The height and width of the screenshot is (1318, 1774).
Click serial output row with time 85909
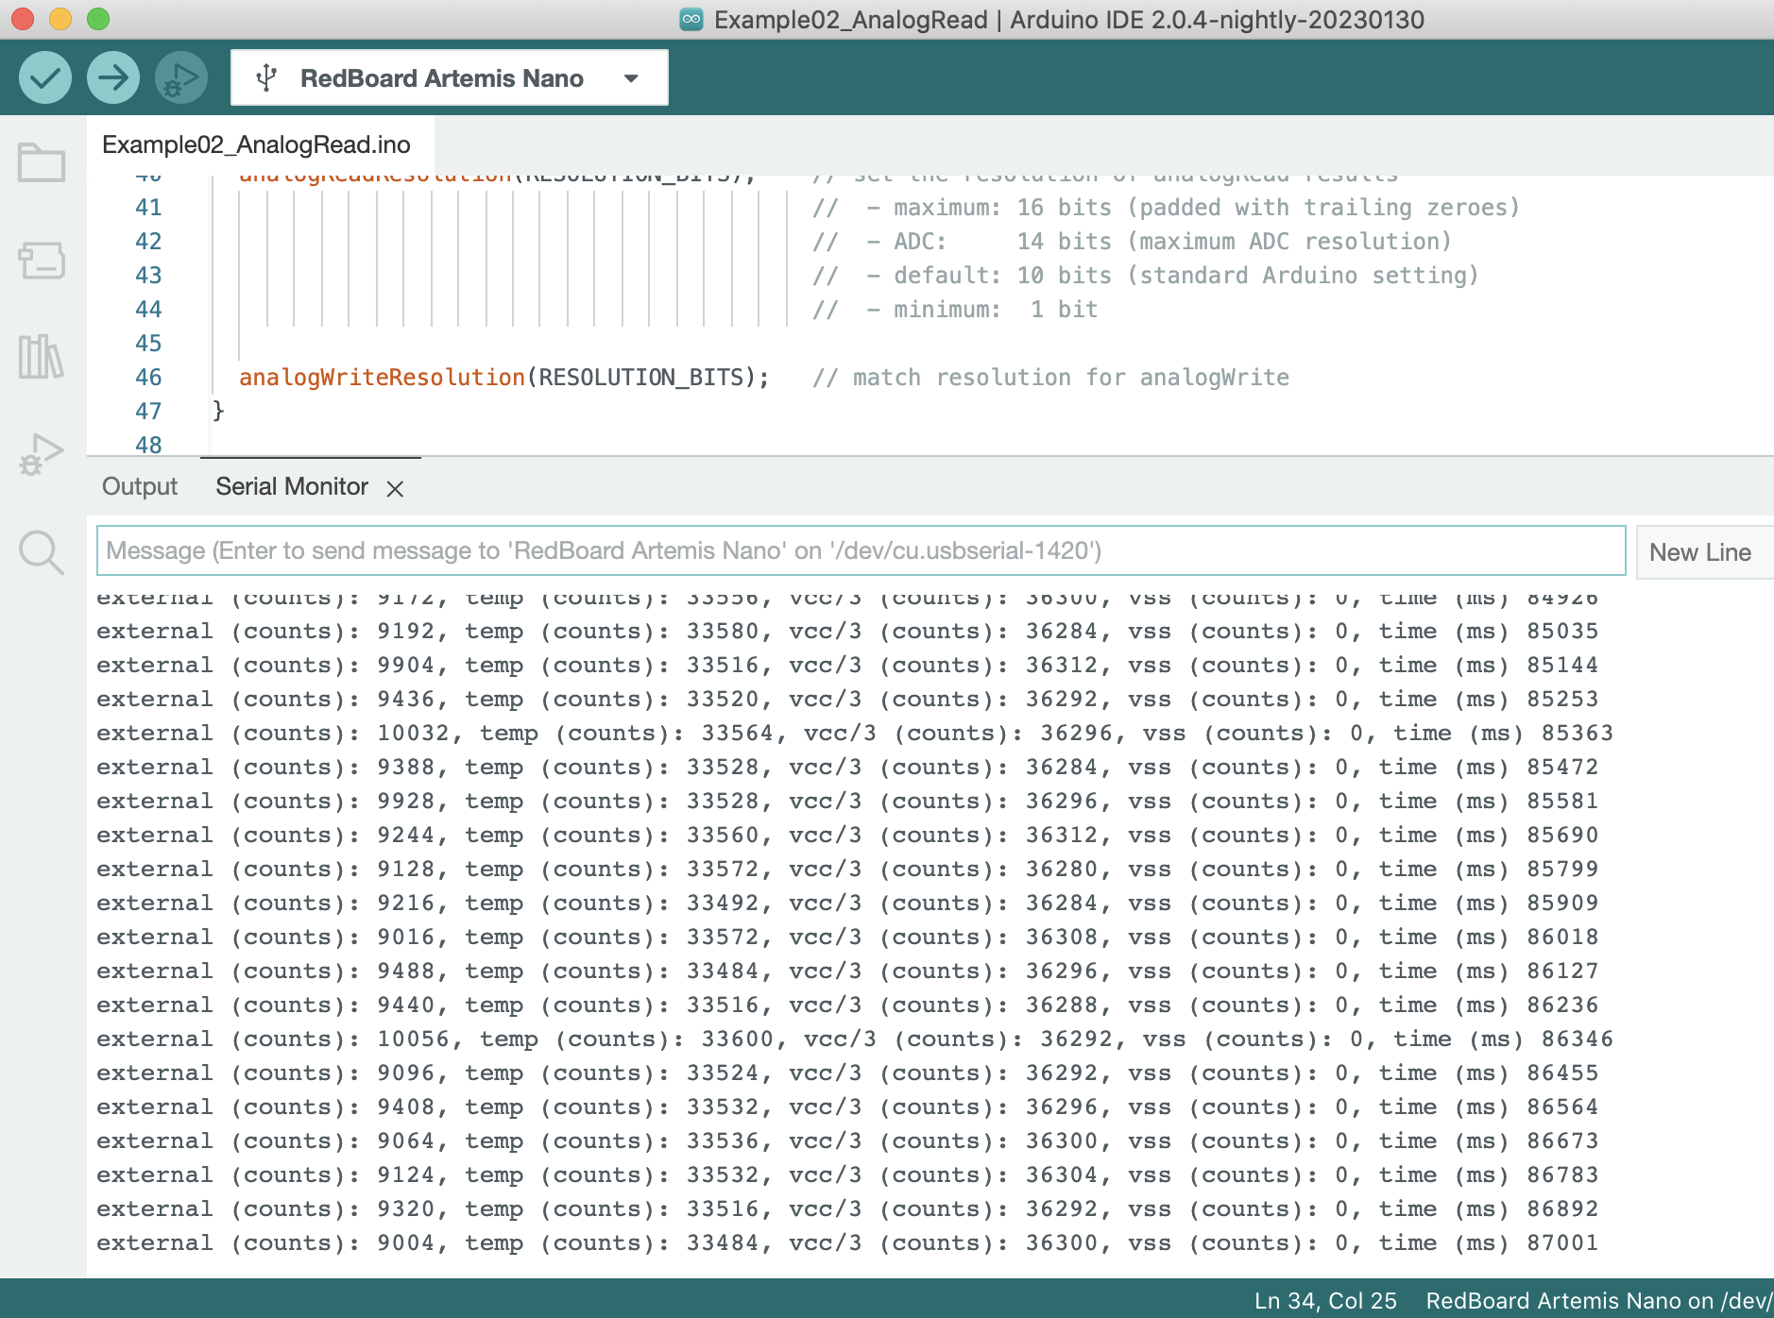click(847, 903)
